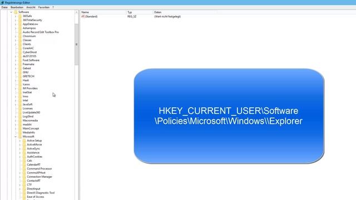Expand the Active Setup node arrow
356x200 pixels.
click(x=20, y=141)
